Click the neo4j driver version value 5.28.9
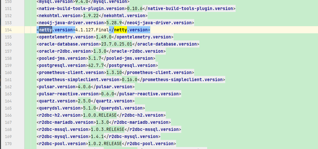Screen dimensions: 318x149 pyautogui.click(x=114, y=23)
